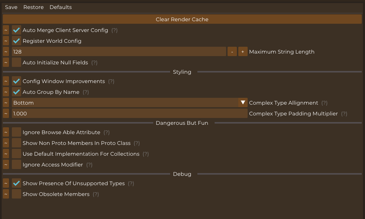Click the Maximum String Length field showing 128
Image resolution: width=365 pixels, height=219 pixels.
pyautogui.click(x=119, y=51)
